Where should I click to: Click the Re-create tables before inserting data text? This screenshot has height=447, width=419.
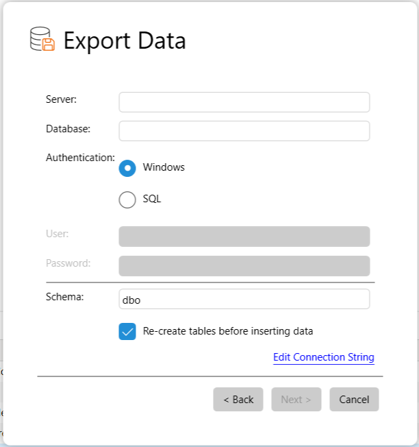[228, 331]
